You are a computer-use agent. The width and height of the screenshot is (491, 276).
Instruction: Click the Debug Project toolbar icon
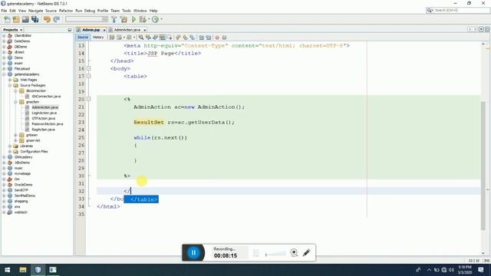point(143,19)
